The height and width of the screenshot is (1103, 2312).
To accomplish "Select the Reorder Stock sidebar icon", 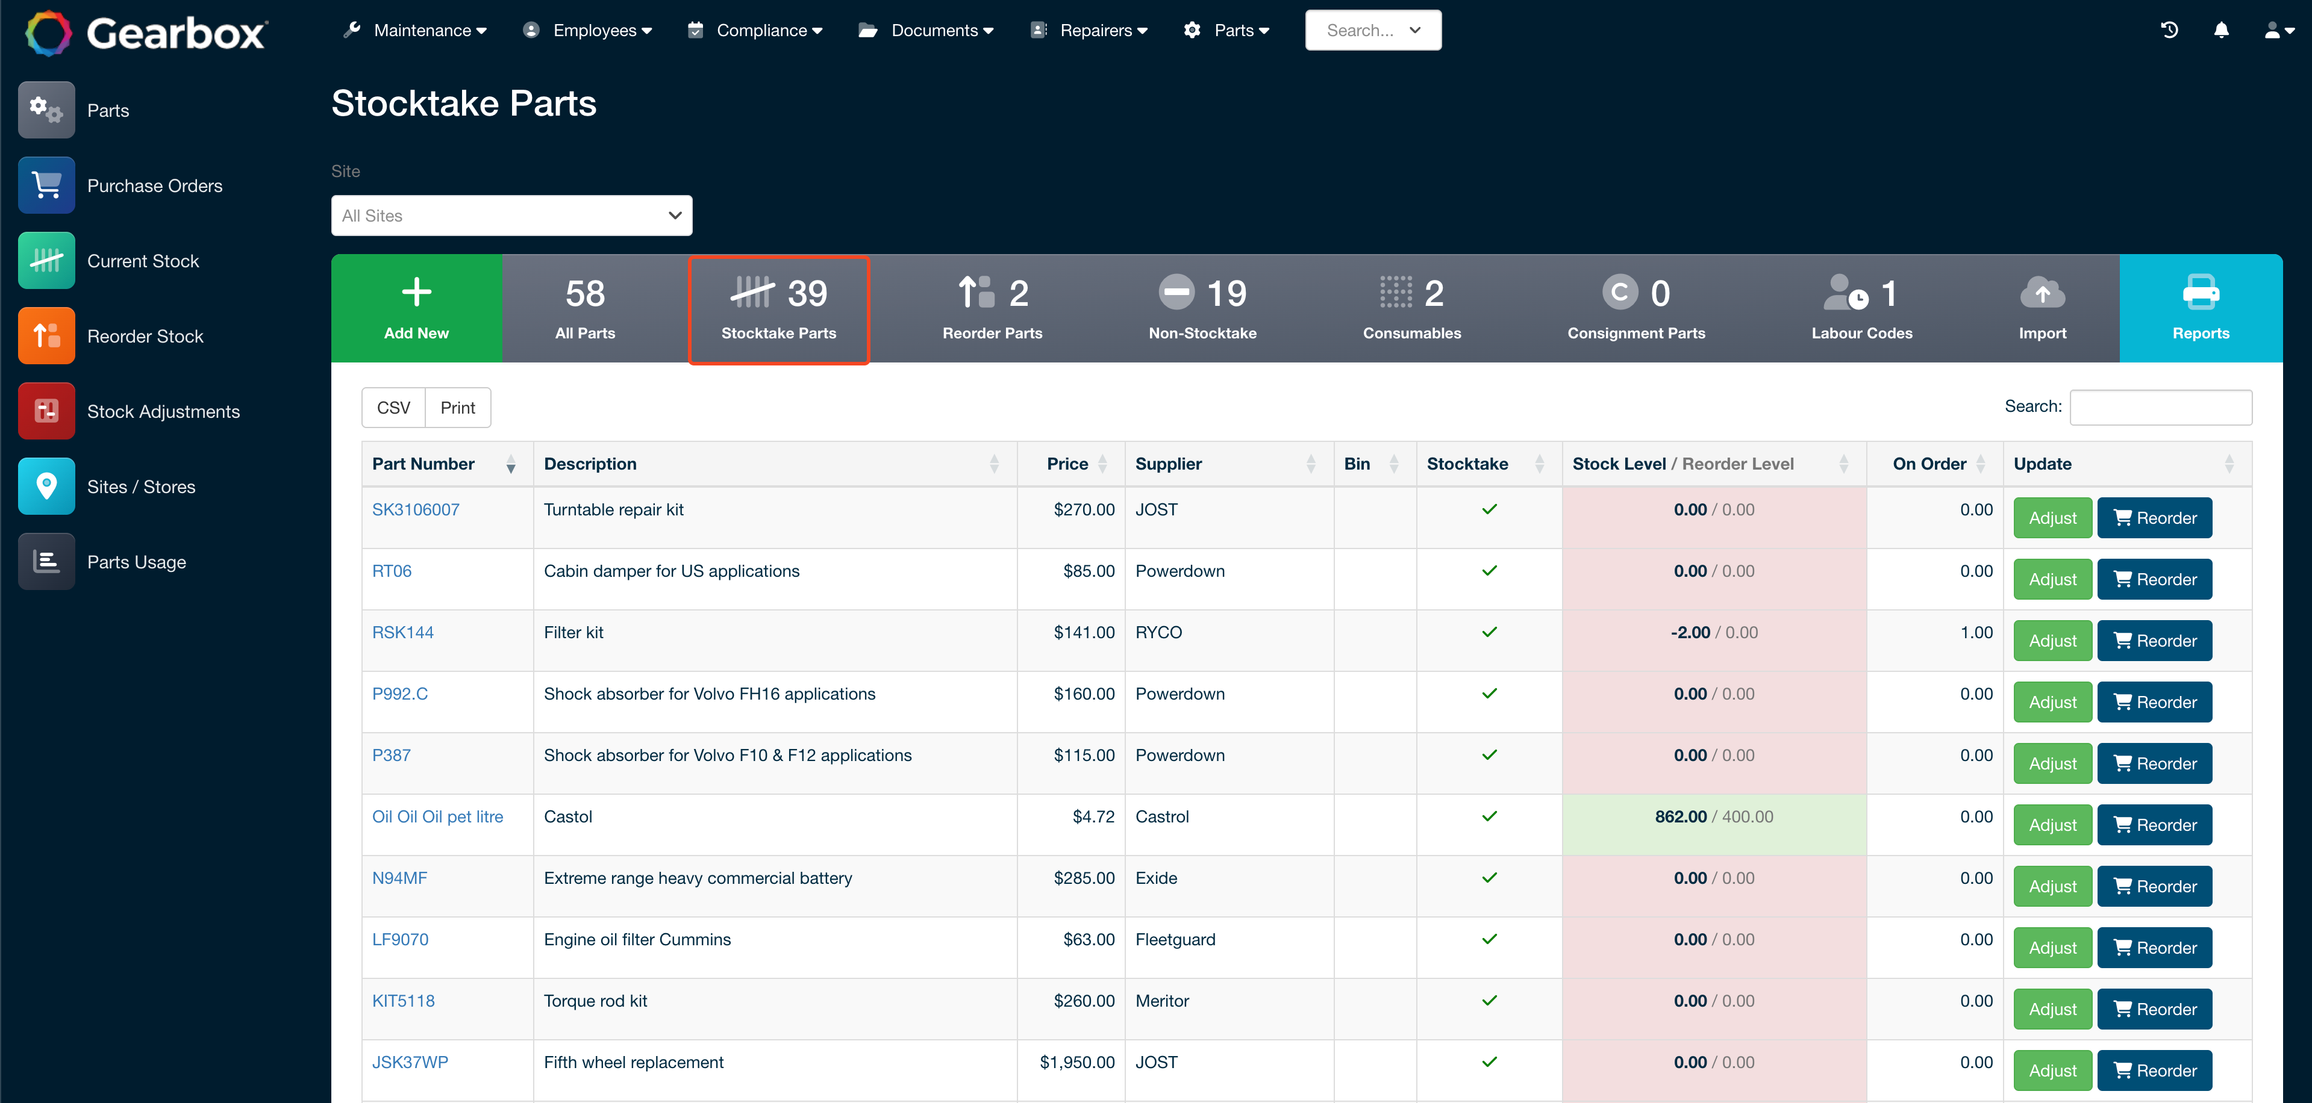I will tap(46, 335).
